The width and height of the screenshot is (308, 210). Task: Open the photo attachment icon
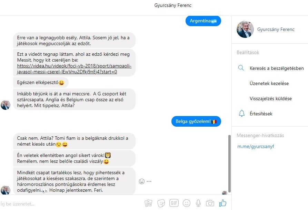[149, 203]
